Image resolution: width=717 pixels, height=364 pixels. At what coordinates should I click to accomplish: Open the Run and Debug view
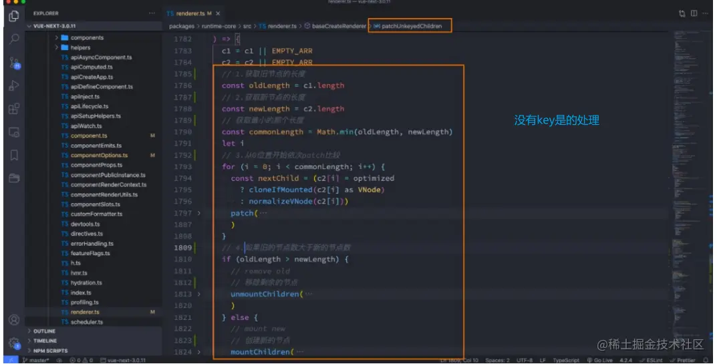click(14, 85)
